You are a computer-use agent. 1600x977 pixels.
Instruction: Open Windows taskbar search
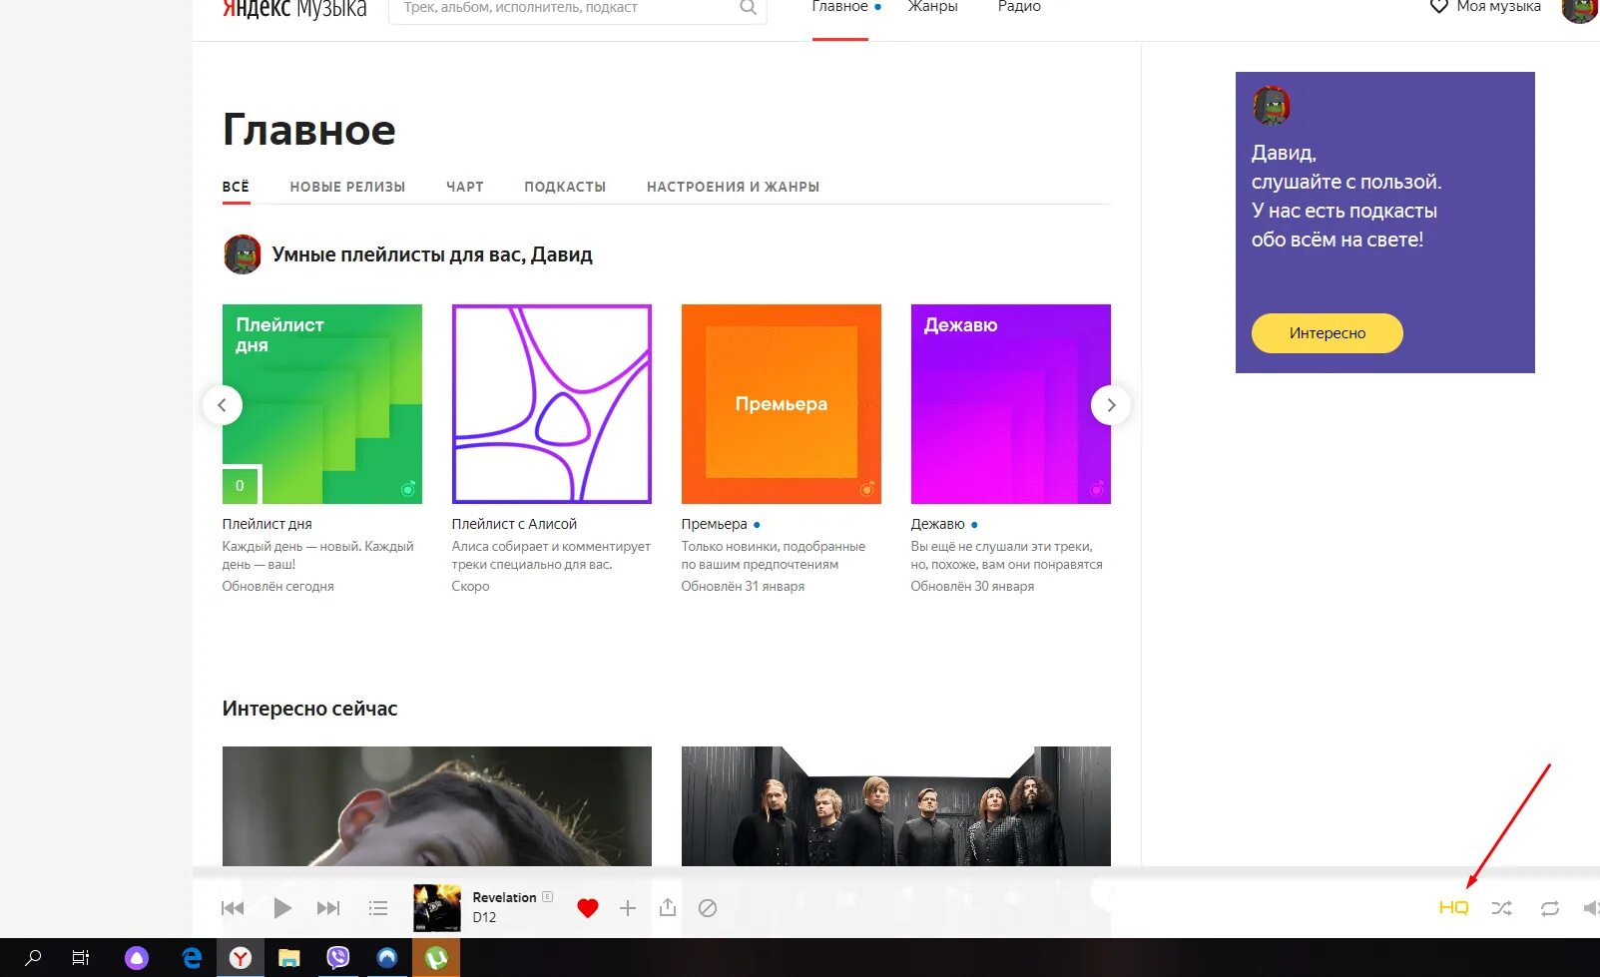[x=33, y=958]
